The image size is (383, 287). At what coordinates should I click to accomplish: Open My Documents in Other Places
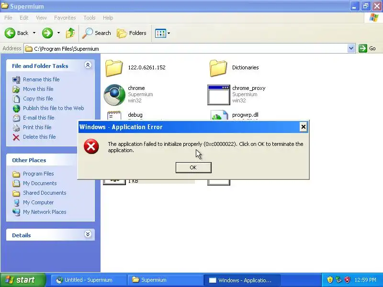(40, 183)
